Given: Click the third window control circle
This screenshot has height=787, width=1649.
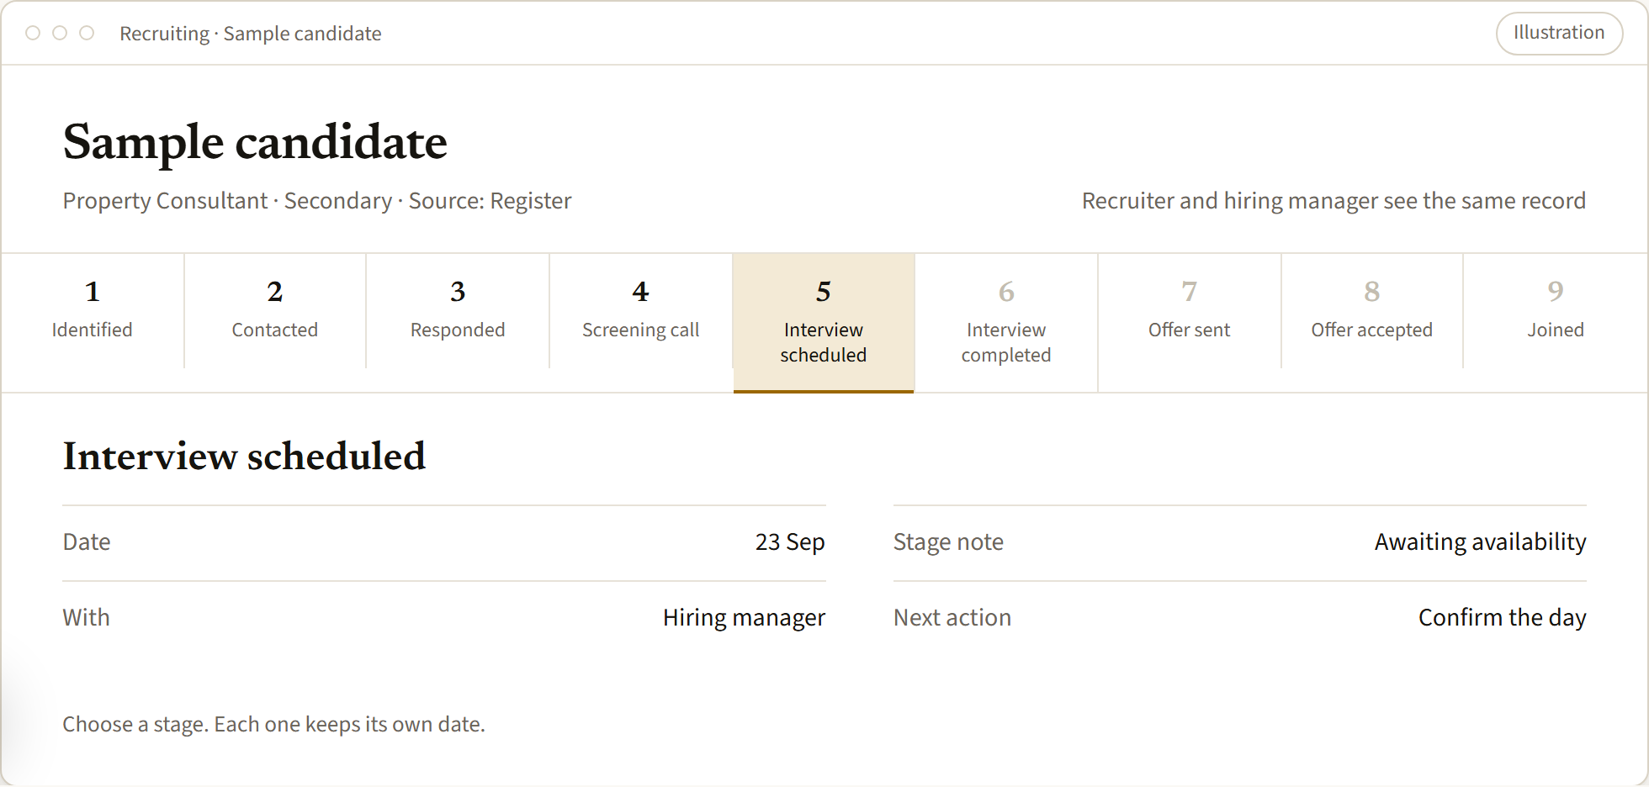Looking at the screenshot, I should click(x=87, y=33).
